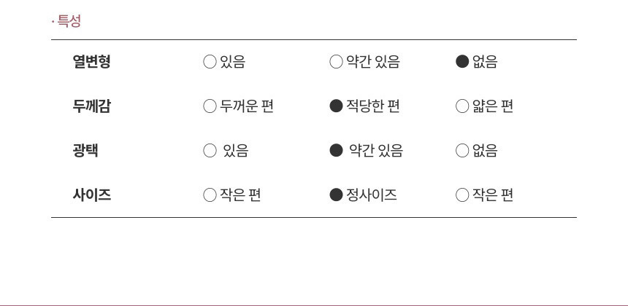The height and width of the screenshot is (306, 628).
Task: Click the filled 적당한 편 radio button
Action: point(336,106)
